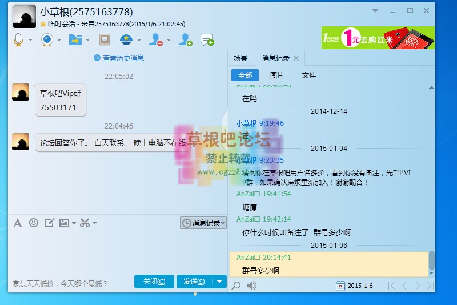Image resolution: width=457 pixels, height=305 pixels.
Task: Click the 塘厦 message in history
Action: point(250,208)
